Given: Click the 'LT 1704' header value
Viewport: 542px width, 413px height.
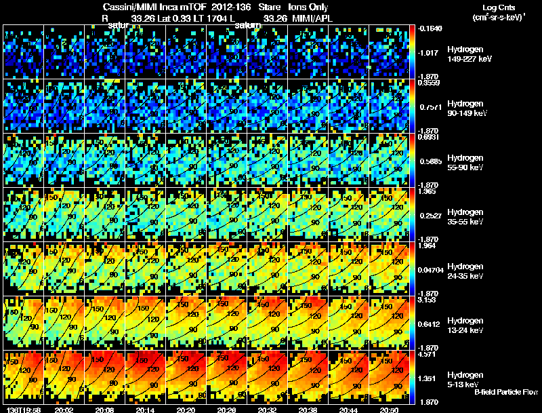Looking at the screenshot, I should tap(211, 19).
